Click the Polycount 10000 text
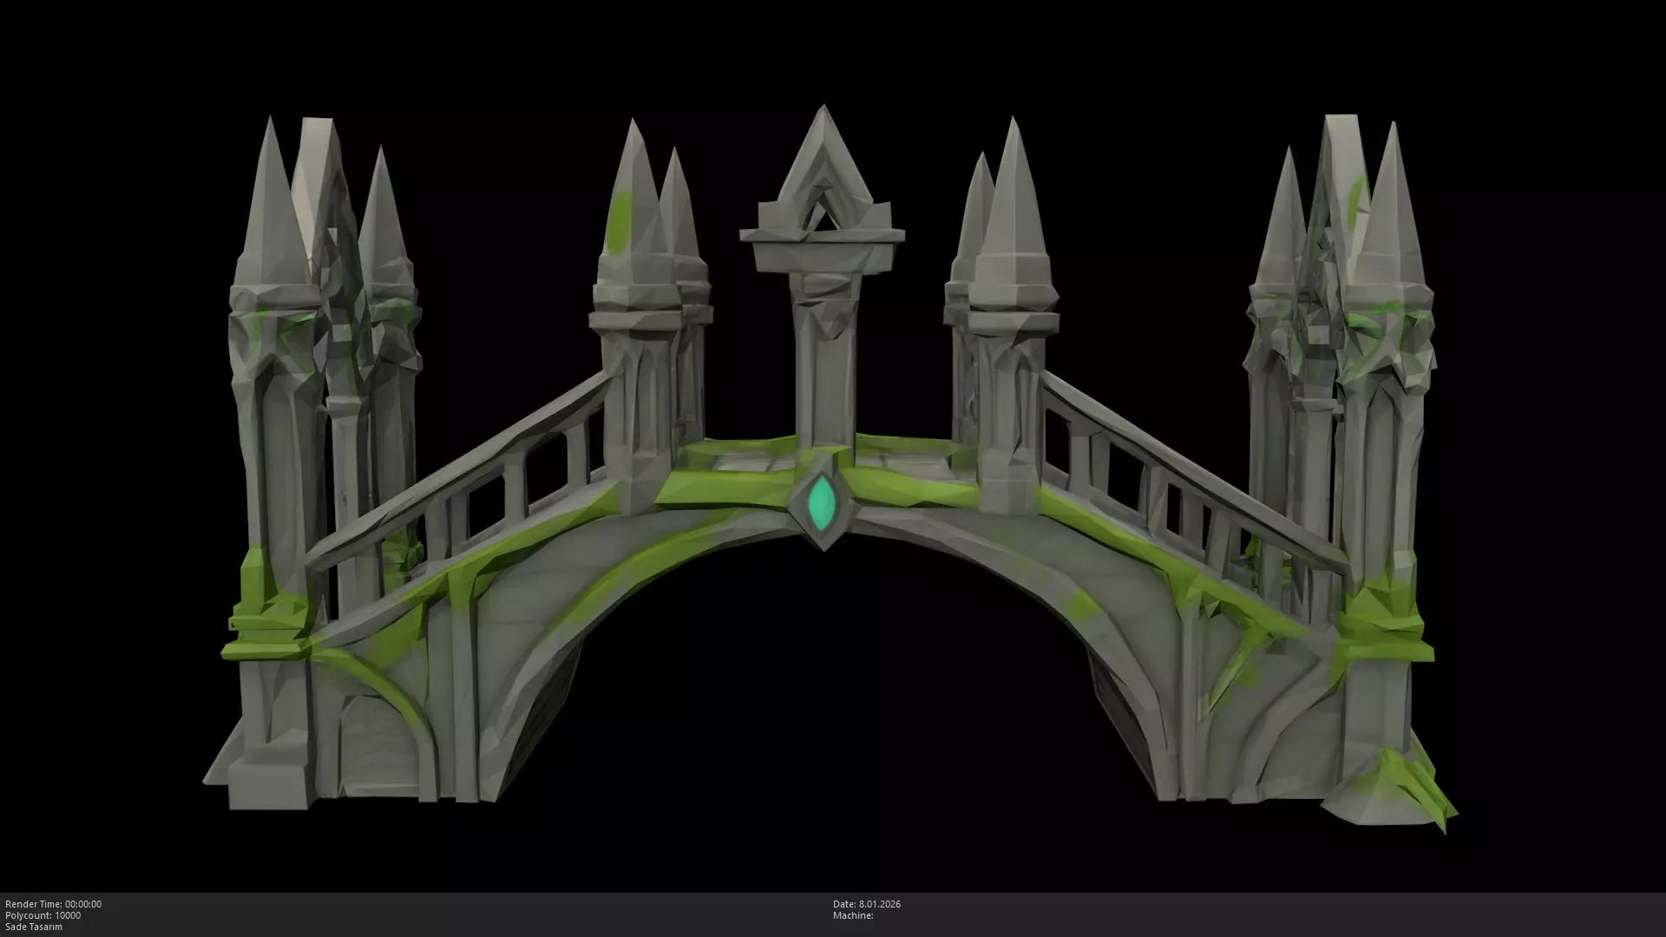 [43, 915]
